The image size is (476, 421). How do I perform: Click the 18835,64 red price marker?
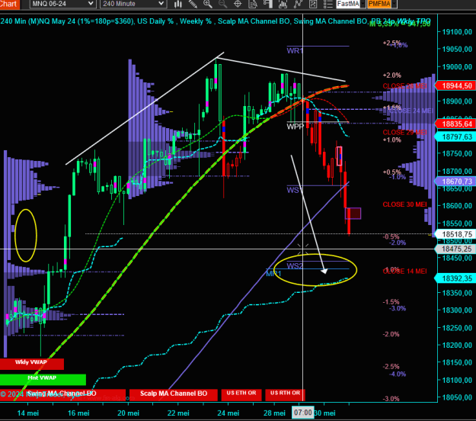[x=455, y=124]
